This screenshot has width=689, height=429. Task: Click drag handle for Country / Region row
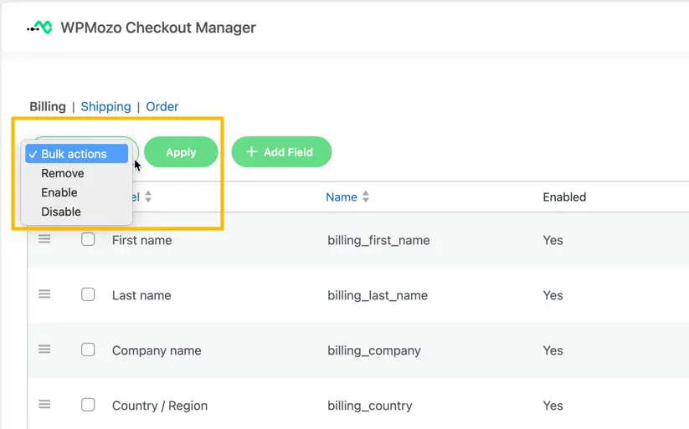pos(45,405)
